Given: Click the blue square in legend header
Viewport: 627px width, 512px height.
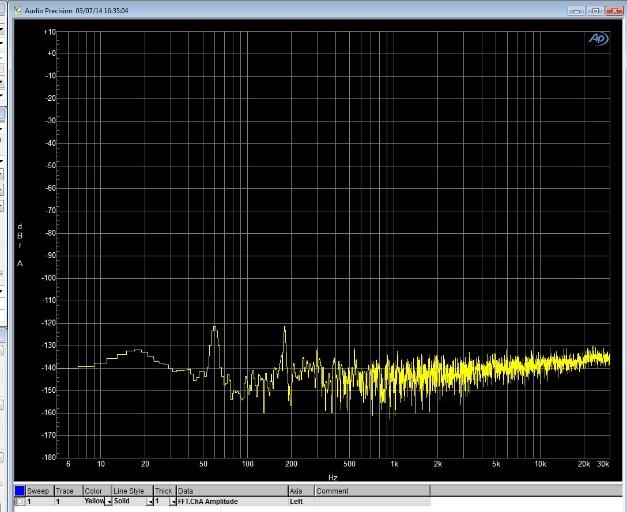Looking at the screenshot, I should tap(20, 491).
